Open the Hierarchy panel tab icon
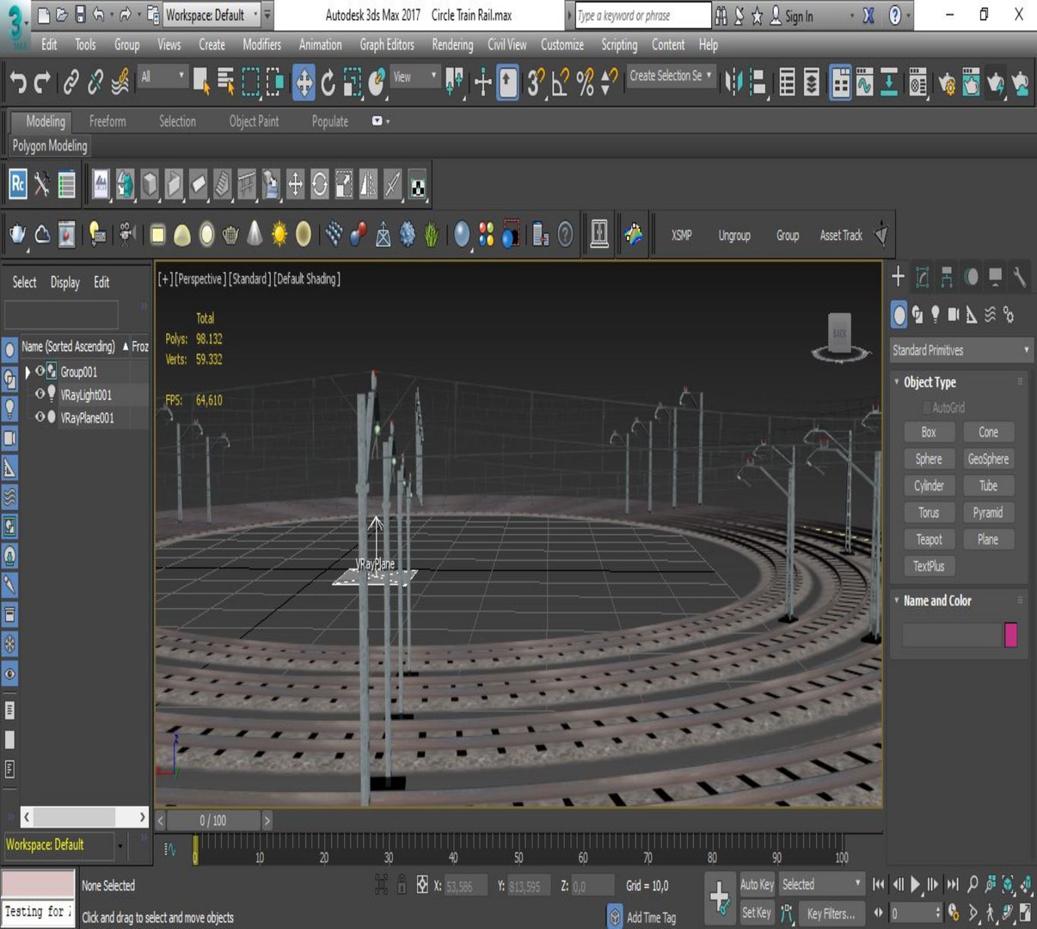Screen dimensions: 1037x929 coord(946,276)
